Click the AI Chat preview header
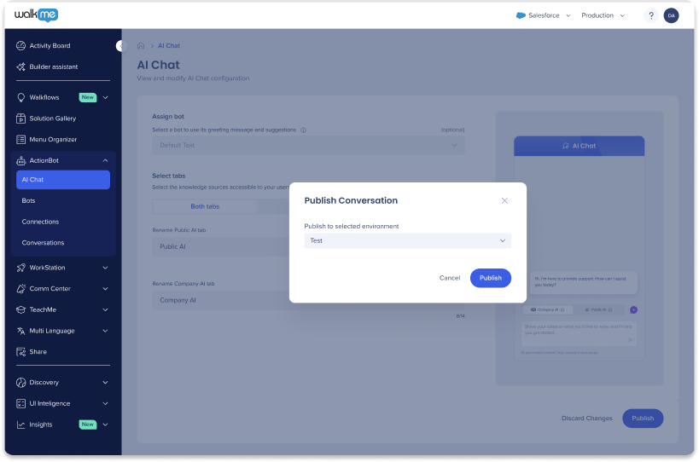 [579, 146]
